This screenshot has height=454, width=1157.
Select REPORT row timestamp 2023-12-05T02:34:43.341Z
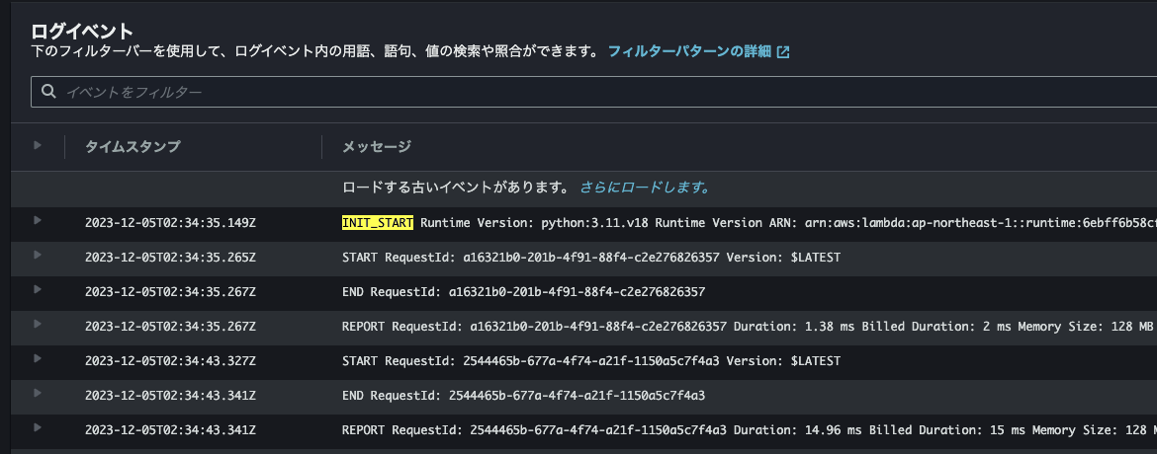point(170,429)
